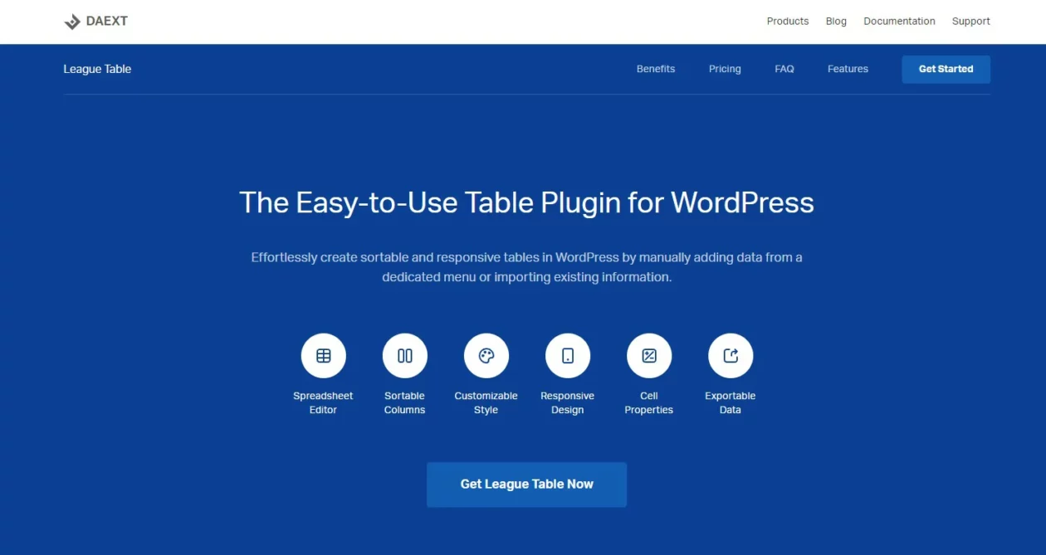Go to the Blog page
The height and width of the screenshot is (555, 1046).
[836, 22]
